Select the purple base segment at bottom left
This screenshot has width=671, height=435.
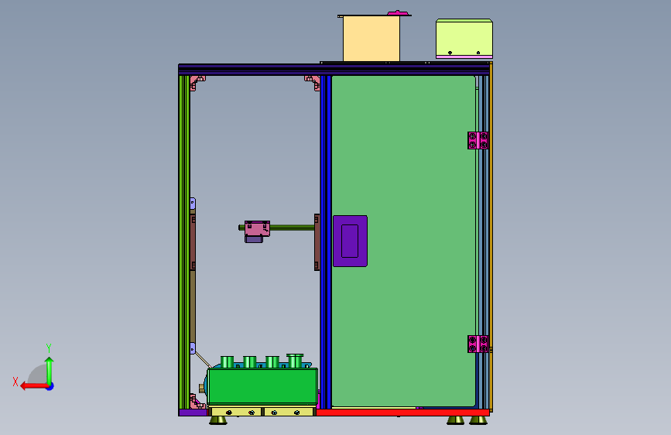tap(193, 413)
